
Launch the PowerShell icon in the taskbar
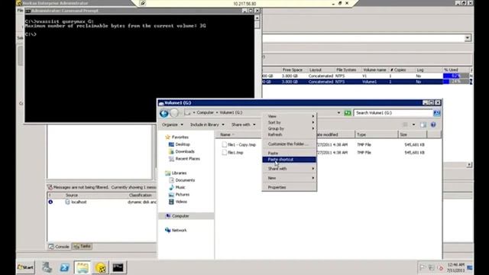(64, 267)
